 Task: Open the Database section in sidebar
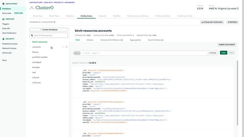point(6,9)
